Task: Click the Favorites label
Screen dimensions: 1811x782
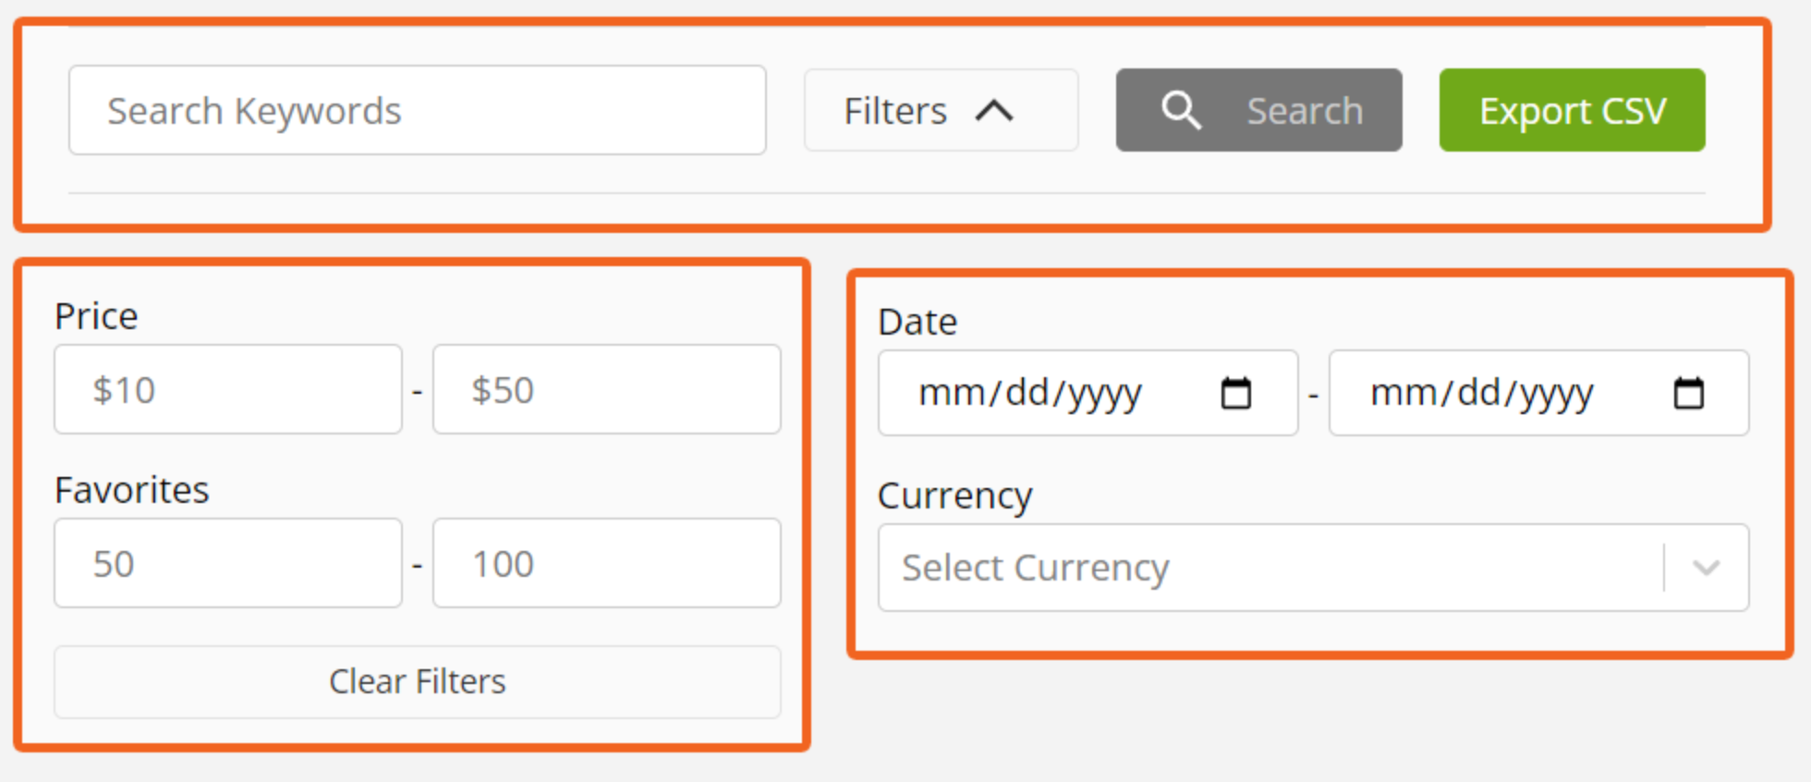Action: coord(132,490)
